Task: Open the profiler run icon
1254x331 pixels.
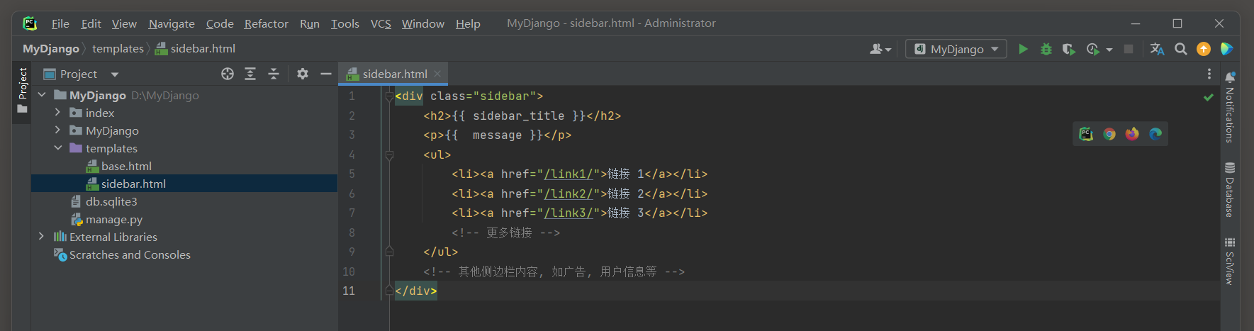Action: [x=1092, y=49]
